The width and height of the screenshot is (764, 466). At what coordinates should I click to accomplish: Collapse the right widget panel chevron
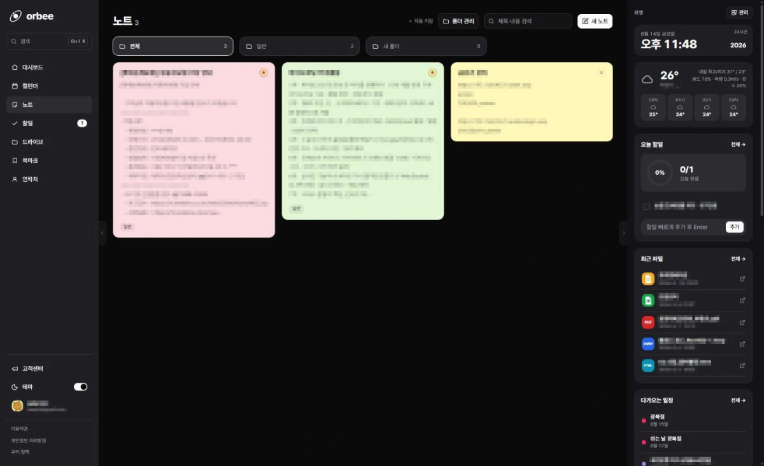(x=623, y=233)
